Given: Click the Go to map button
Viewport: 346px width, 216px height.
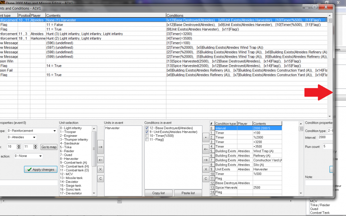Looking at the screenshot, I should [x=49, y=147].
